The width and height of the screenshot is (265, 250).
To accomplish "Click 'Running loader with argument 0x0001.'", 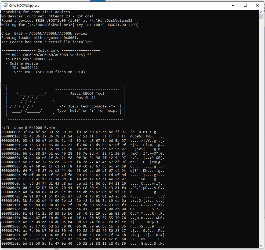I will 40,38.
